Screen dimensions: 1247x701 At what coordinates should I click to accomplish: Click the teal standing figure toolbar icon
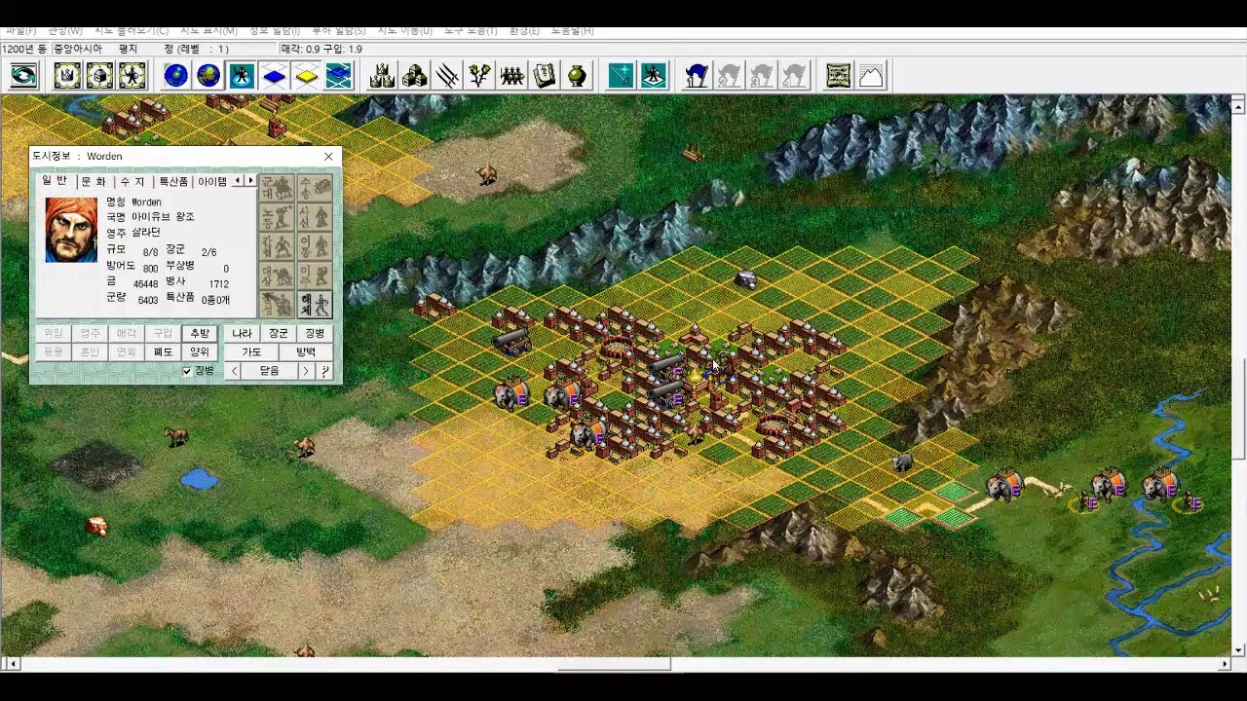654,75
